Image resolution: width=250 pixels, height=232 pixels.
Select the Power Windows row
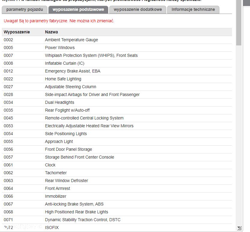coord(117,48)
